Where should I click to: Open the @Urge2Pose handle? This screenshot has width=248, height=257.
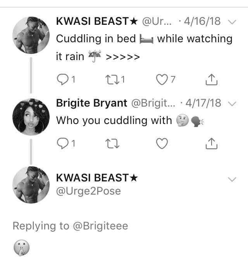[x=88, y=191]
